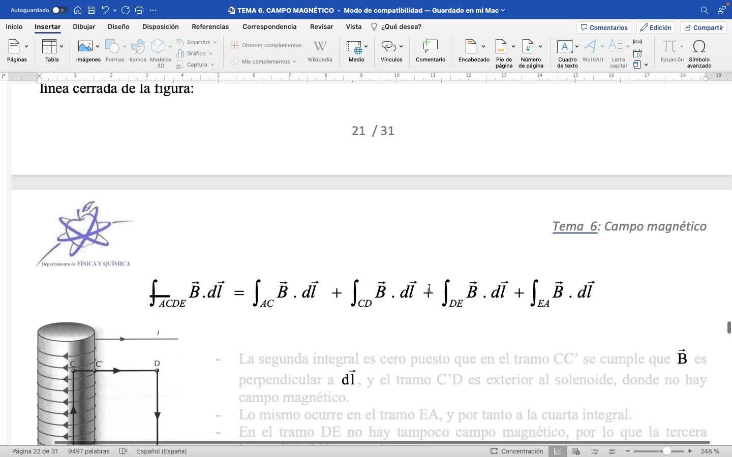Click the zoom out minus icon

[x=628, y=451]
